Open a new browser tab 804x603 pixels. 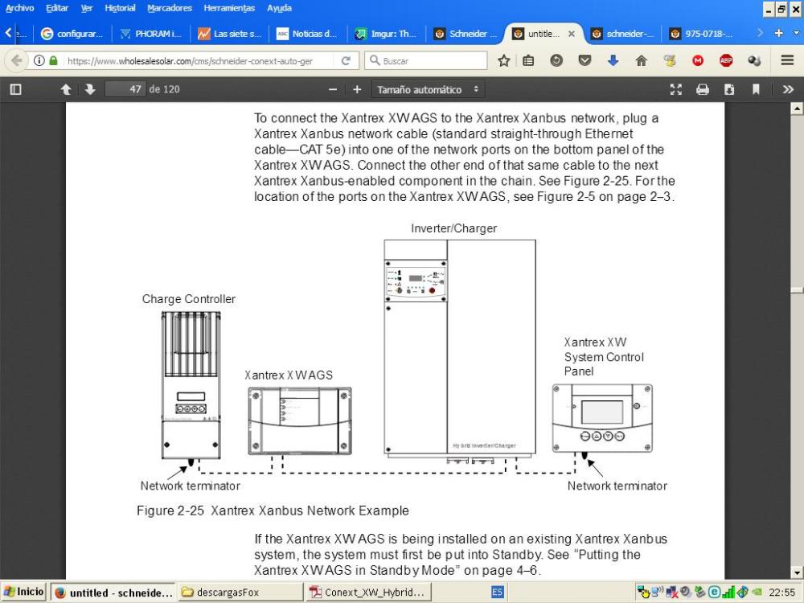pyautogui.click(x=778, y=33)
